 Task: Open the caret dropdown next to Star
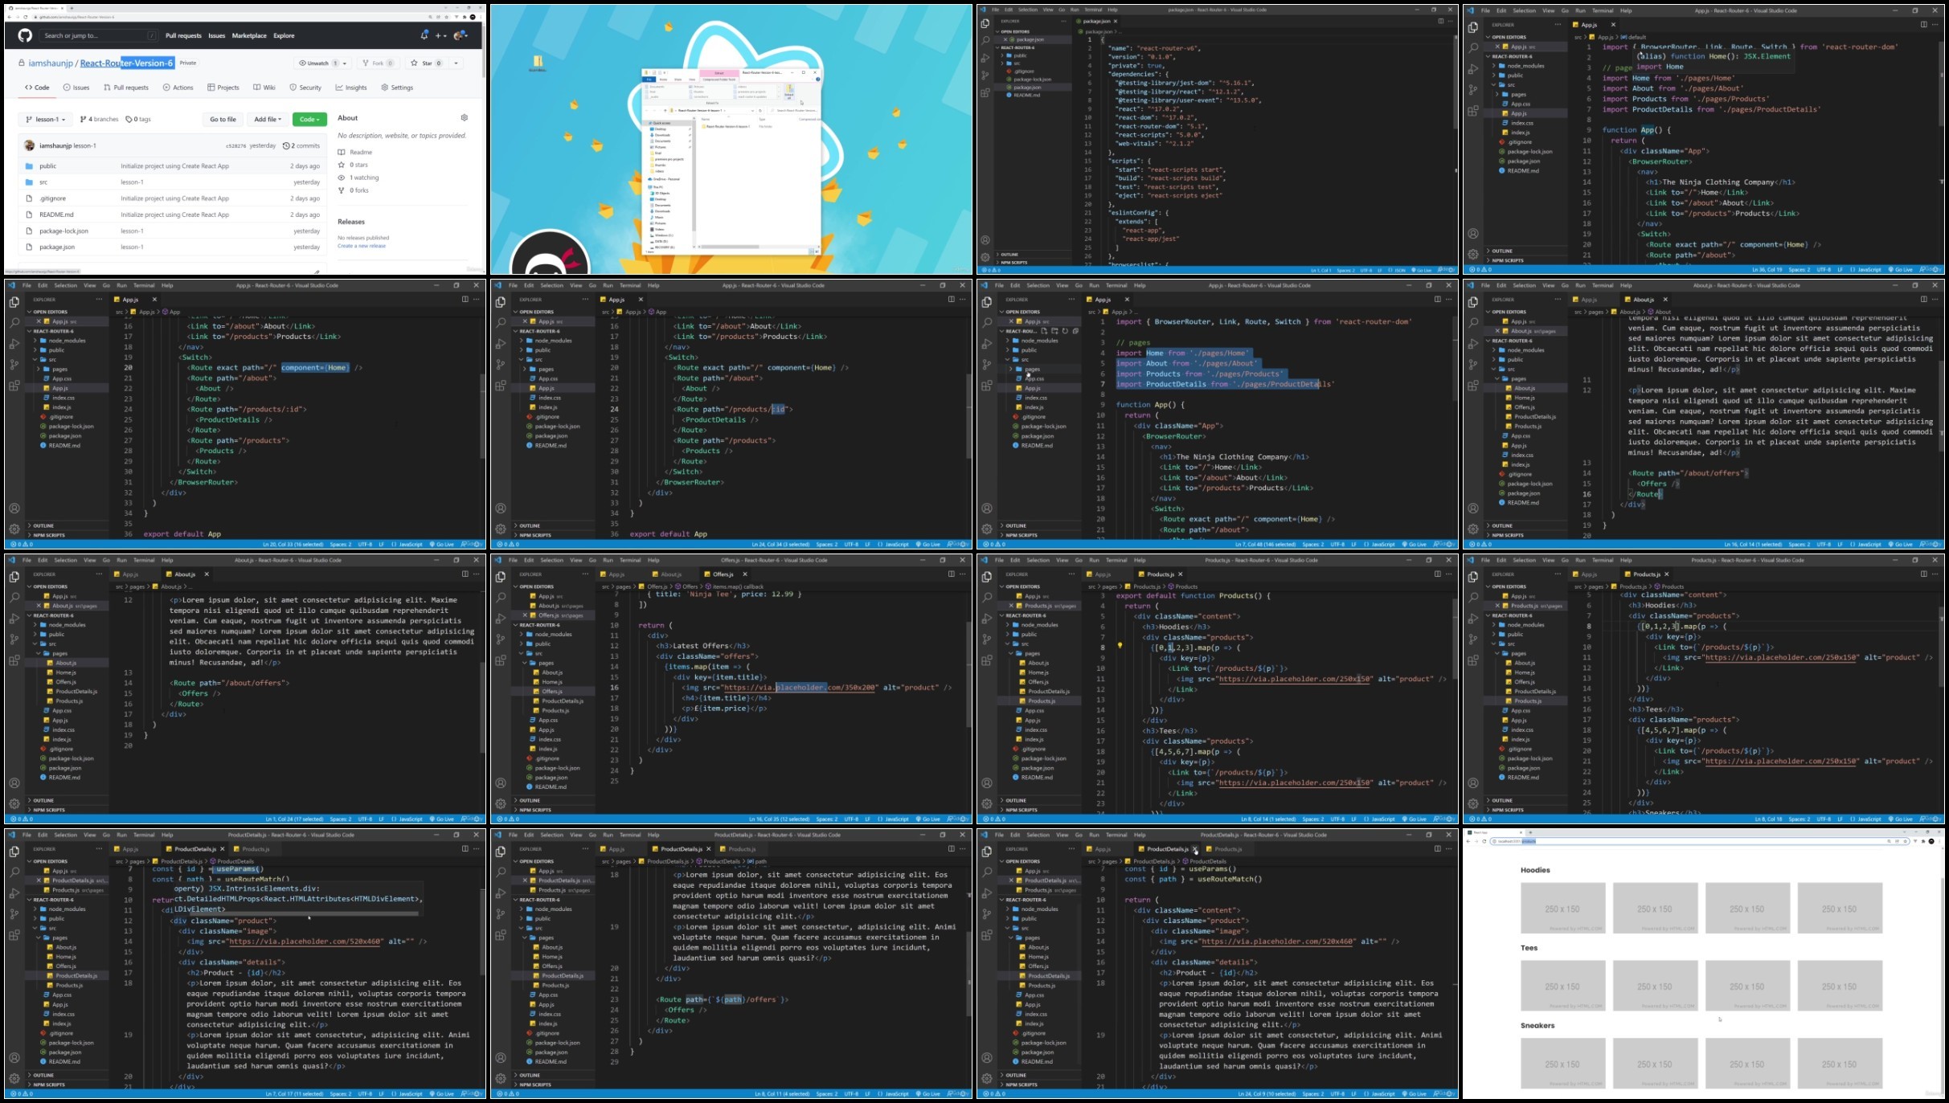tap(456, 63)
